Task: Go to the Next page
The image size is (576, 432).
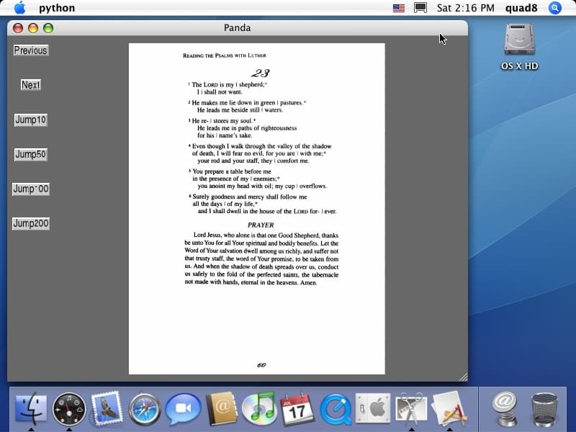Action: tap(30, 85)
